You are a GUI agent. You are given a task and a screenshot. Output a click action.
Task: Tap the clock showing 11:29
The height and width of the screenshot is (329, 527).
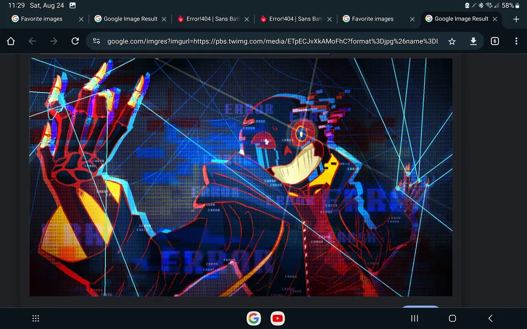(16, 6)
